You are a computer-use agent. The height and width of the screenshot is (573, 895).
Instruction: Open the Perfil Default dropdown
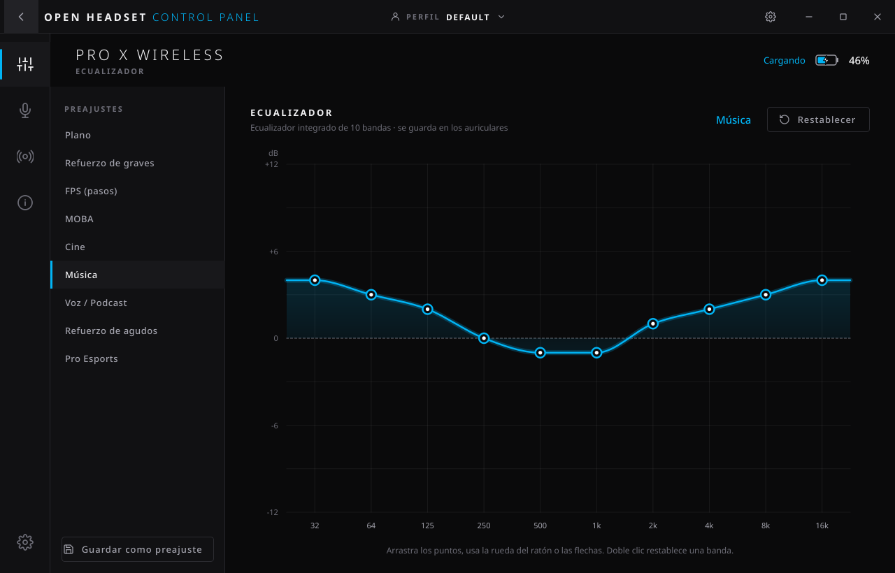coord(448,17)
